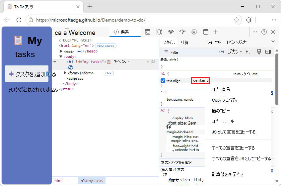Switch to the スタイル tab
Viewport: 281px width, 186px height.
pos(169,43)
